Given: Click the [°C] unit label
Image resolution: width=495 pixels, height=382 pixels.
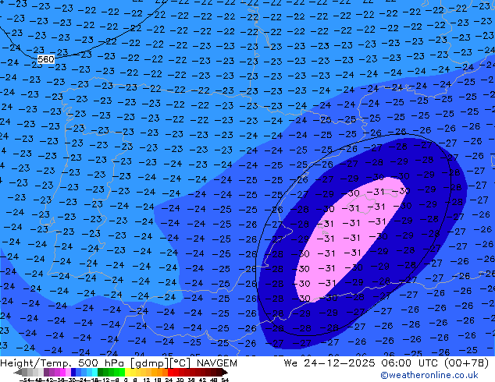Looking at the screenshot, I should click(x=180, y=363).
